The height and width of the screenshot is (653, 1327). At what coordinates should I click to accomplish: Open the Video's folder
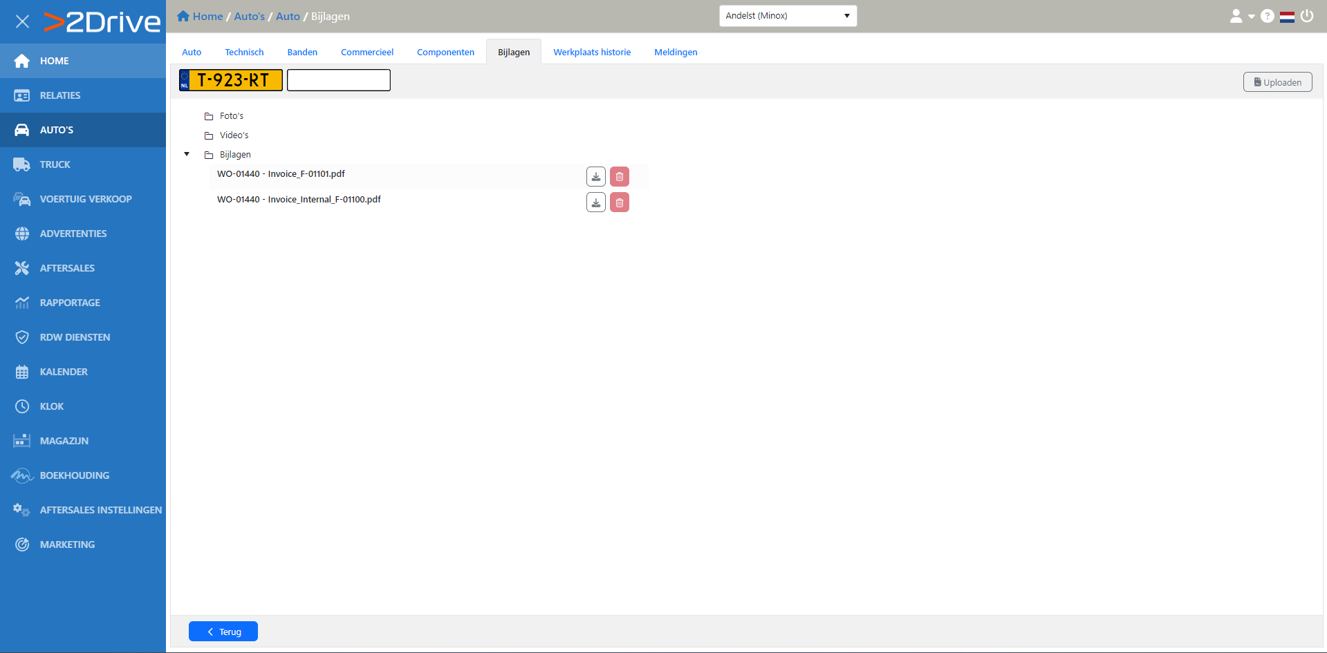click(x=234, y=135)
